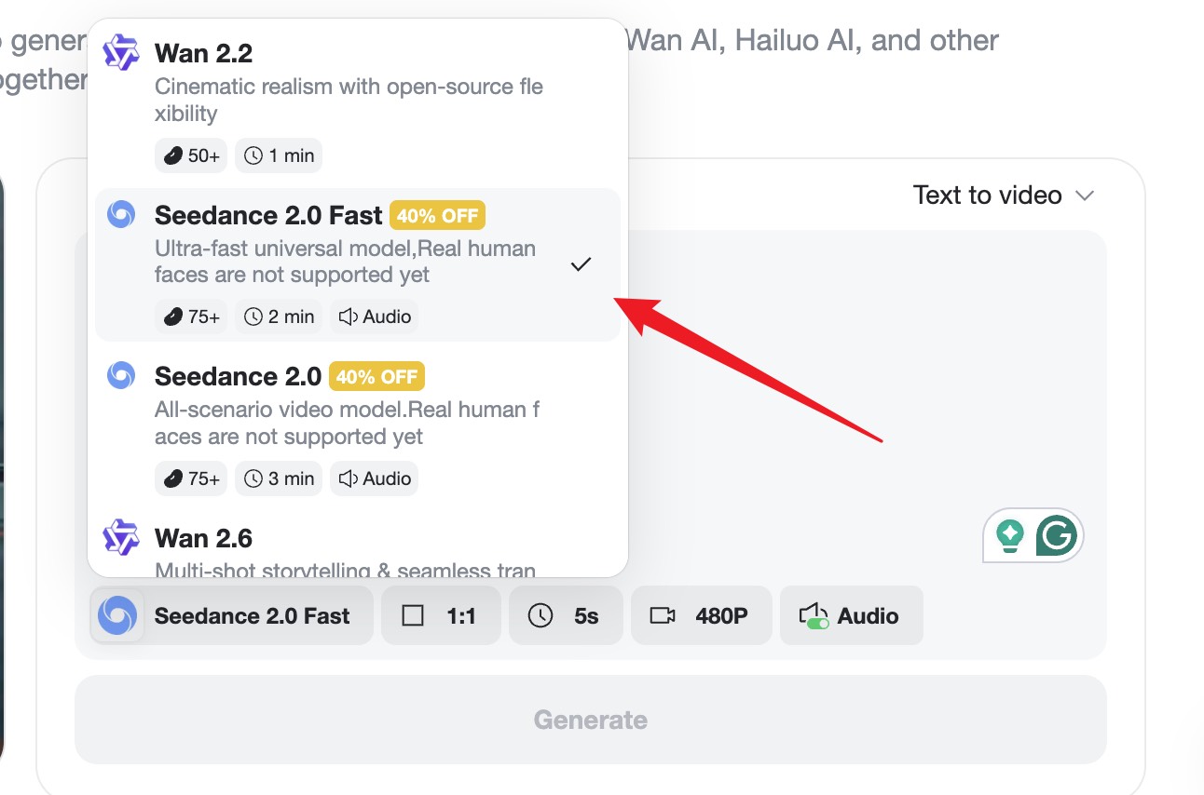Click the Seedance 2.0 model icon
The height and width of the screenshot is (795, 1204).
(x=121, y=375)
